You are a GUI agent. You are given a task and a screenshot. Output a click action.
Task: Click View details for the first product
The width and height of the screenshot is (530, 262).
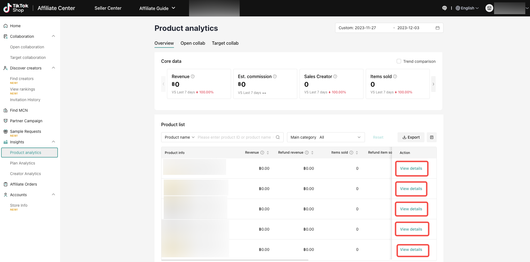tap(411, 168)
